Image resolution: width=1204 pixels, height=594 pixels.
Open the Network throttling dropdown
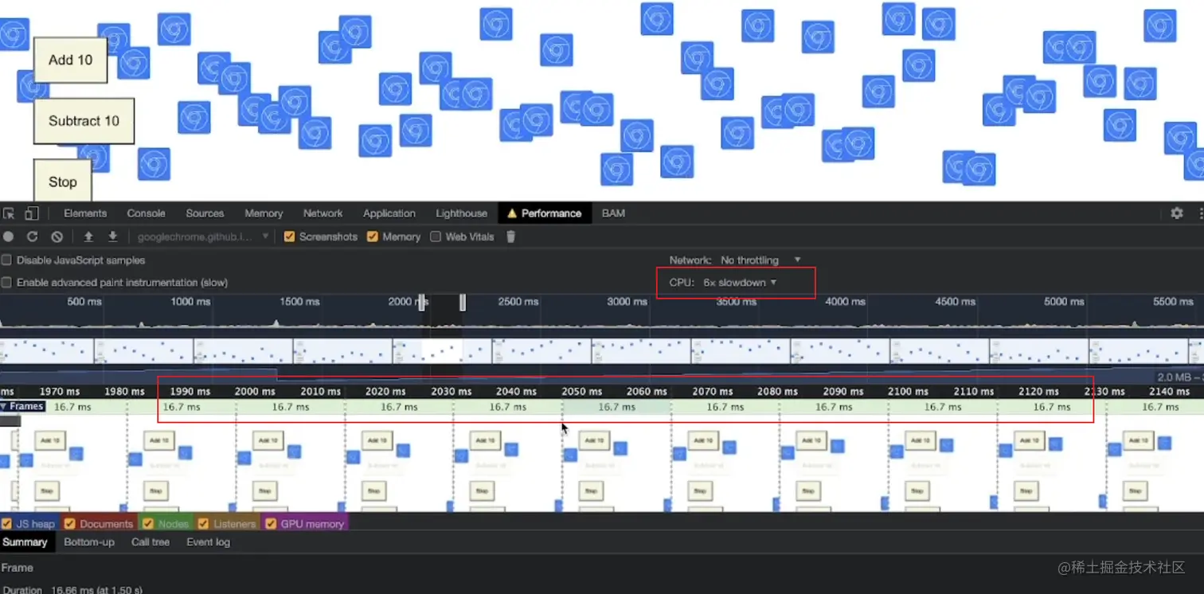(760, 260)
